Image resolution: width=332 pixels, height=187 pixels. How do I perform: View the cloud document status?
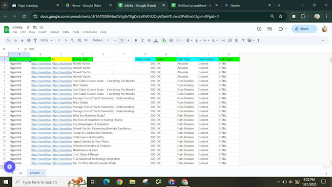[41, 27]
